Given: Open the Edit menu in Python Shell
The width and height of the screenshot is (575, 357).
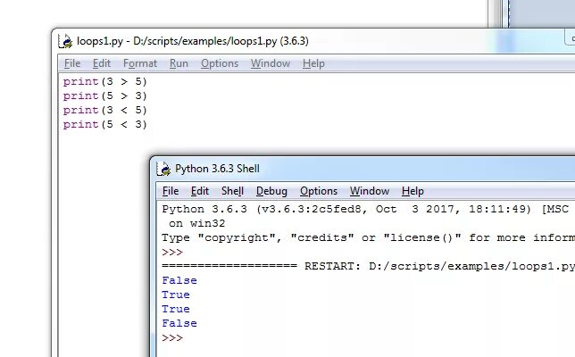Looking at the screenshot, I should (x=200, y=191).
